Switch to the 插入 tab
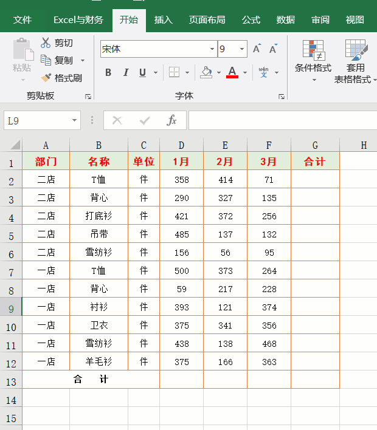The height and width of the screenshot is (430, 377). 163,20
